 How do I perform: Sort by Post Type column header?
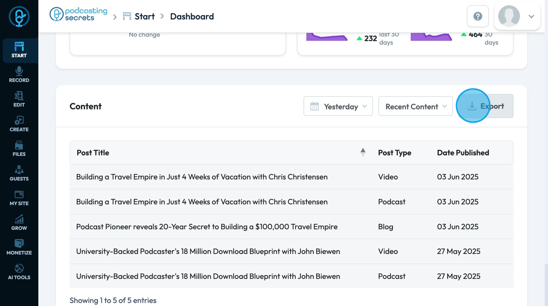(x=394, y=153)
